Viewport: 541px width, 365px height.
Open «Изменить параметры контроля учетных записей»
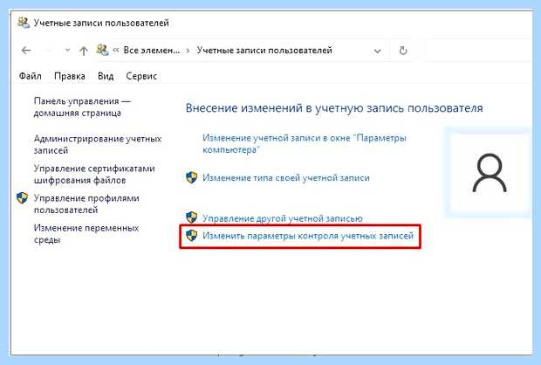308,236
